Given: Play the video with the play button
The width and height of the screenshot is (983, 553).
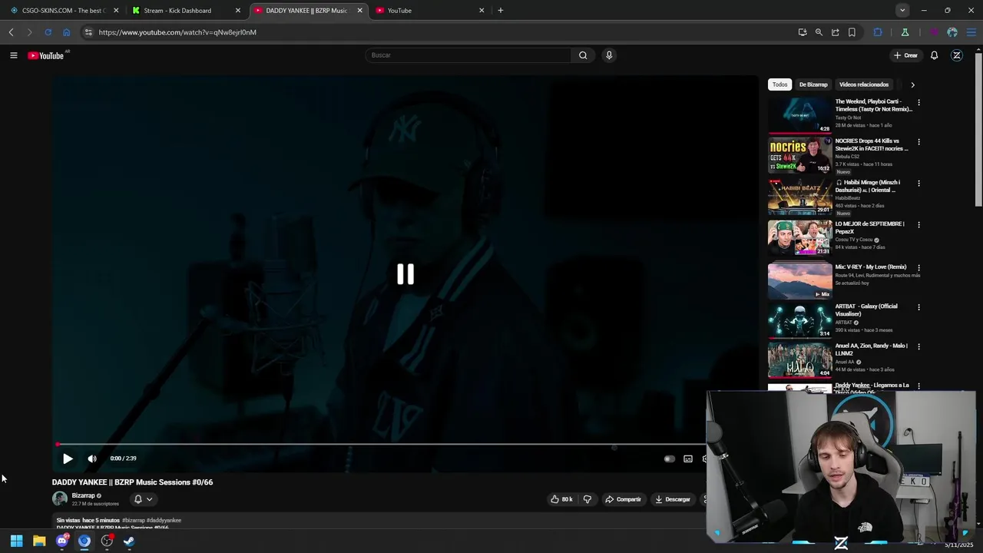Looking at the screenshot, I should (68, 459).
